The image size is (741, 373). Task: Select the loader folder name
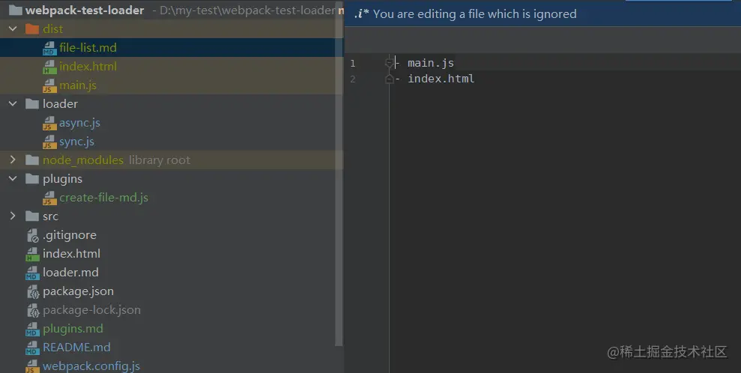coord(60,104)
